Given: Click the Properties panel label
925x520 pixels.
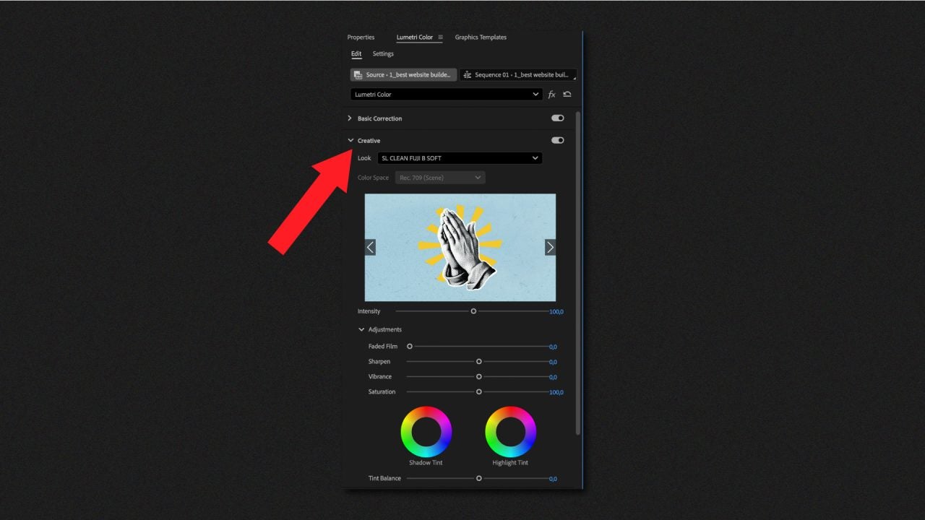Looking at the screenshot, I should [361, 37].
